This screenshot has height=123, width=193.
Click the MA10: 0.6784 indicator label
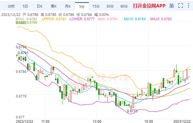(x=135, y=19)
